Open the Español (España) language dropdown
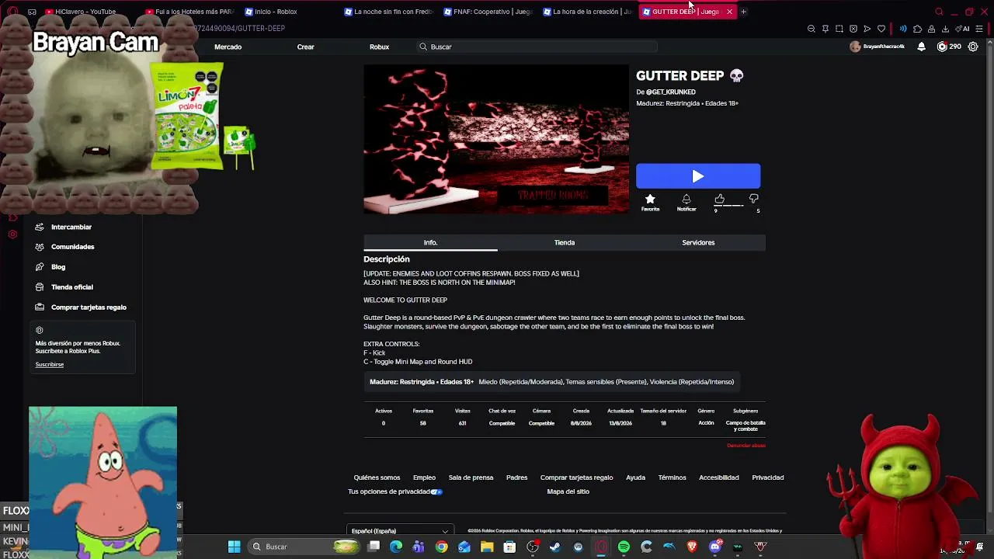 coord(399,531)
